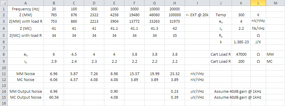Select 'Z(MC) with load R' cell
Screen dimensions: 285x106
tap(25, 36)
